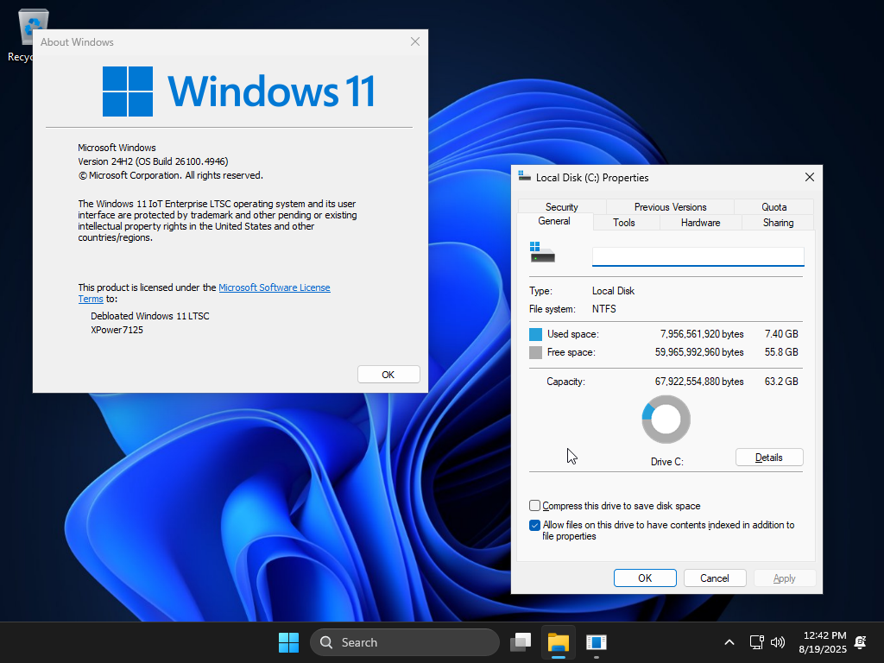Click the "7,956,561,920 bytes" used space value
The height and width of the screenshot is (663, 884).
point(702,334)
